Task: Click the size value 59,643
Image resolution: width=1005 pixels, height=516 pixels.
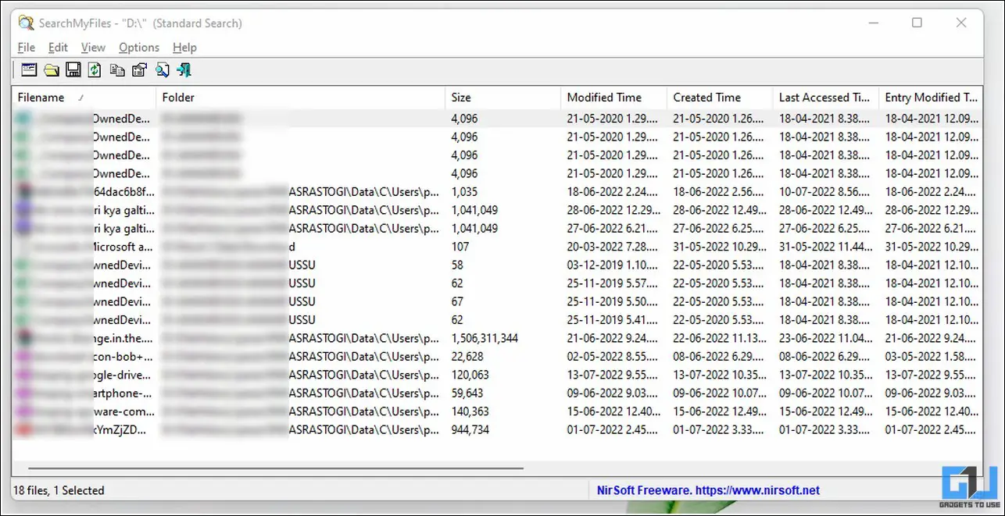Action: tap(467, 393)
